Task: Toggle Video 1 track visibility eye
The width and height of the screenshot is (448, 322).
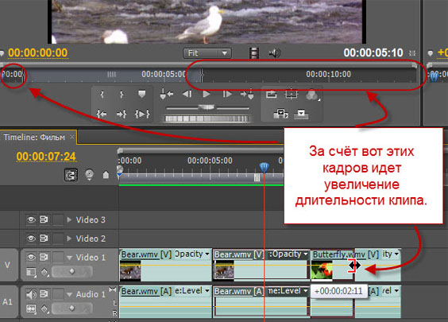Action: coord(31,258)
